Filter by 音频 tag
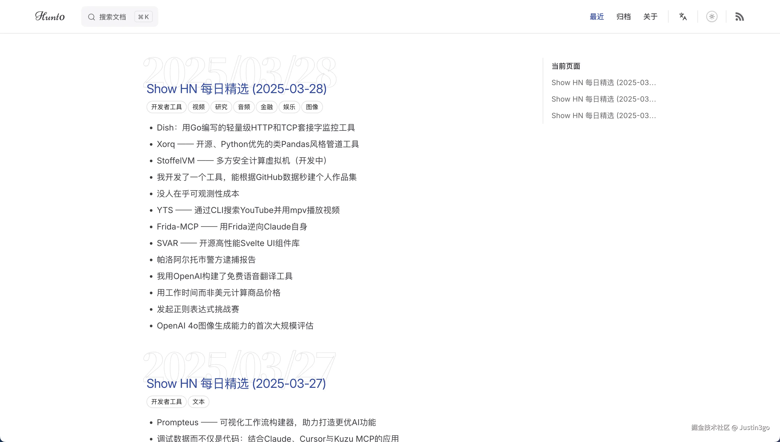Viewport: 780px width, 442px height. [x=244, y=107]
